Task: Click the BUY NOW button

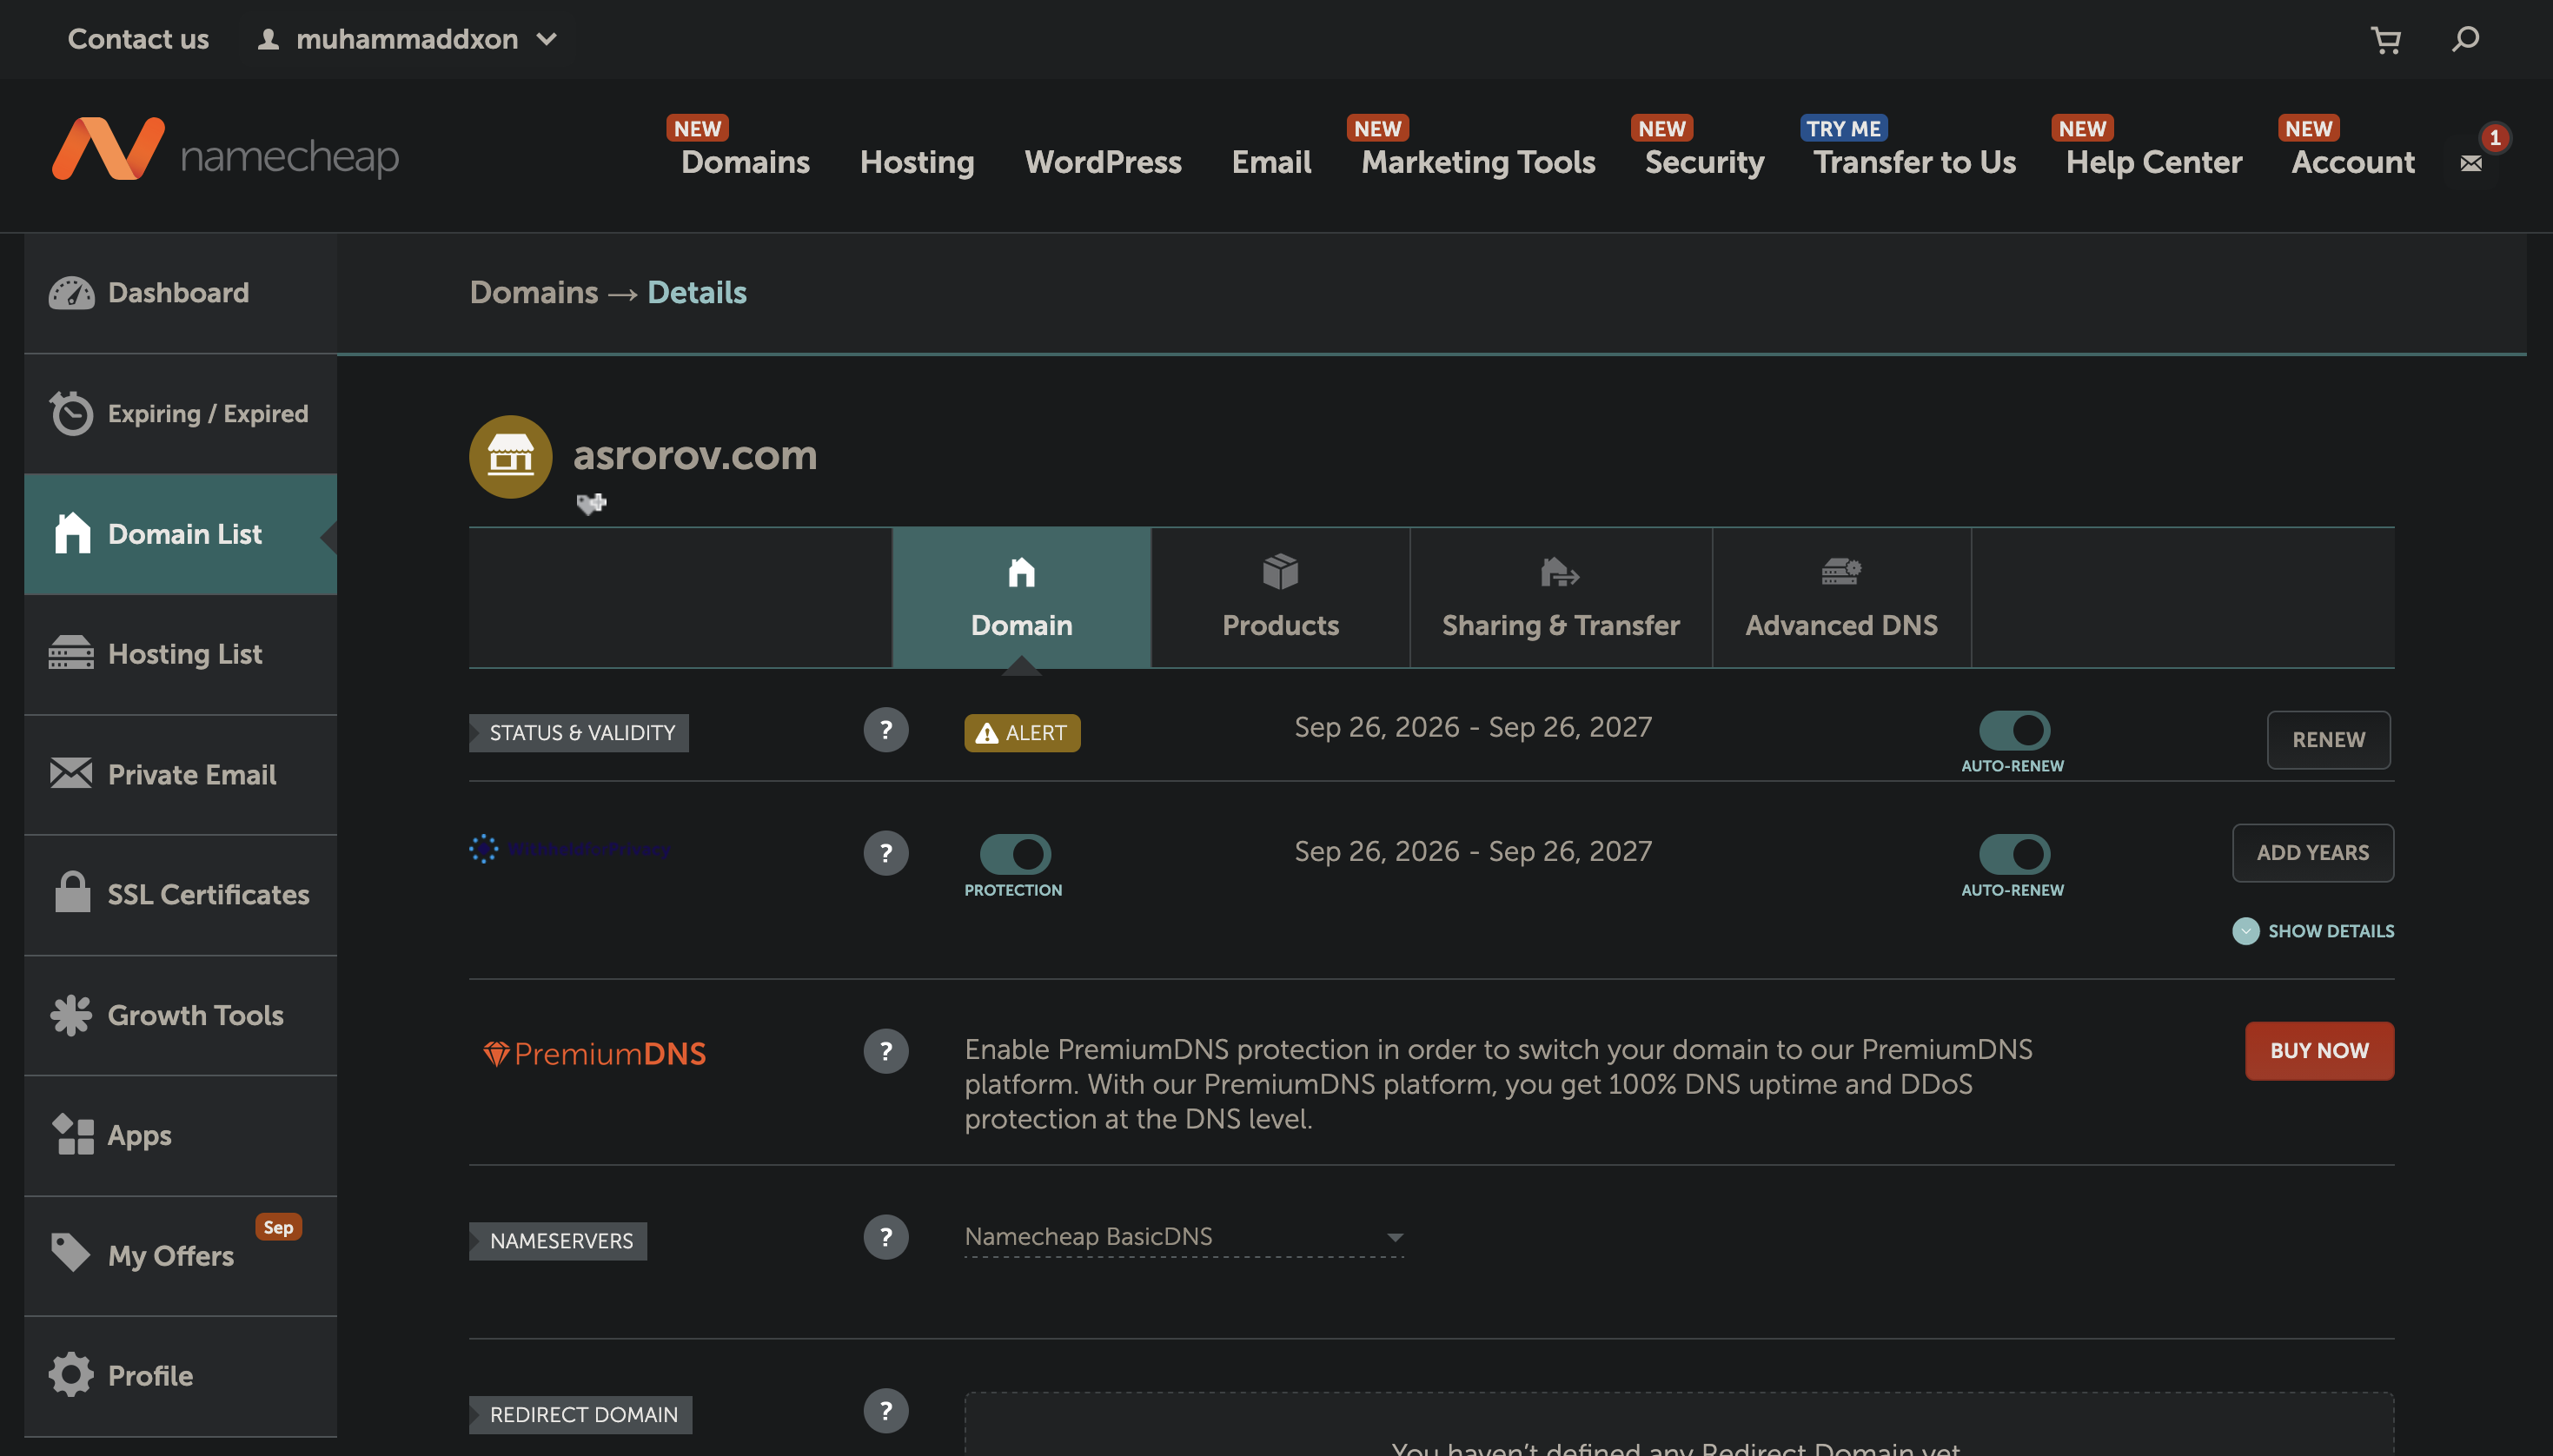Action: [x=2319, y=1051]
